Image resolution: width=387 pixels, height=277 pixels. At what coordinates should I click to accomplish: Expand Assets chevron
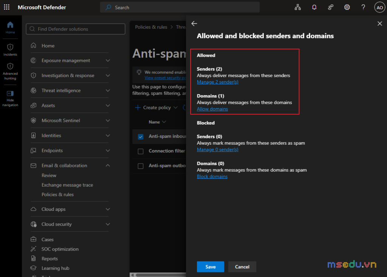coord(108,105)
